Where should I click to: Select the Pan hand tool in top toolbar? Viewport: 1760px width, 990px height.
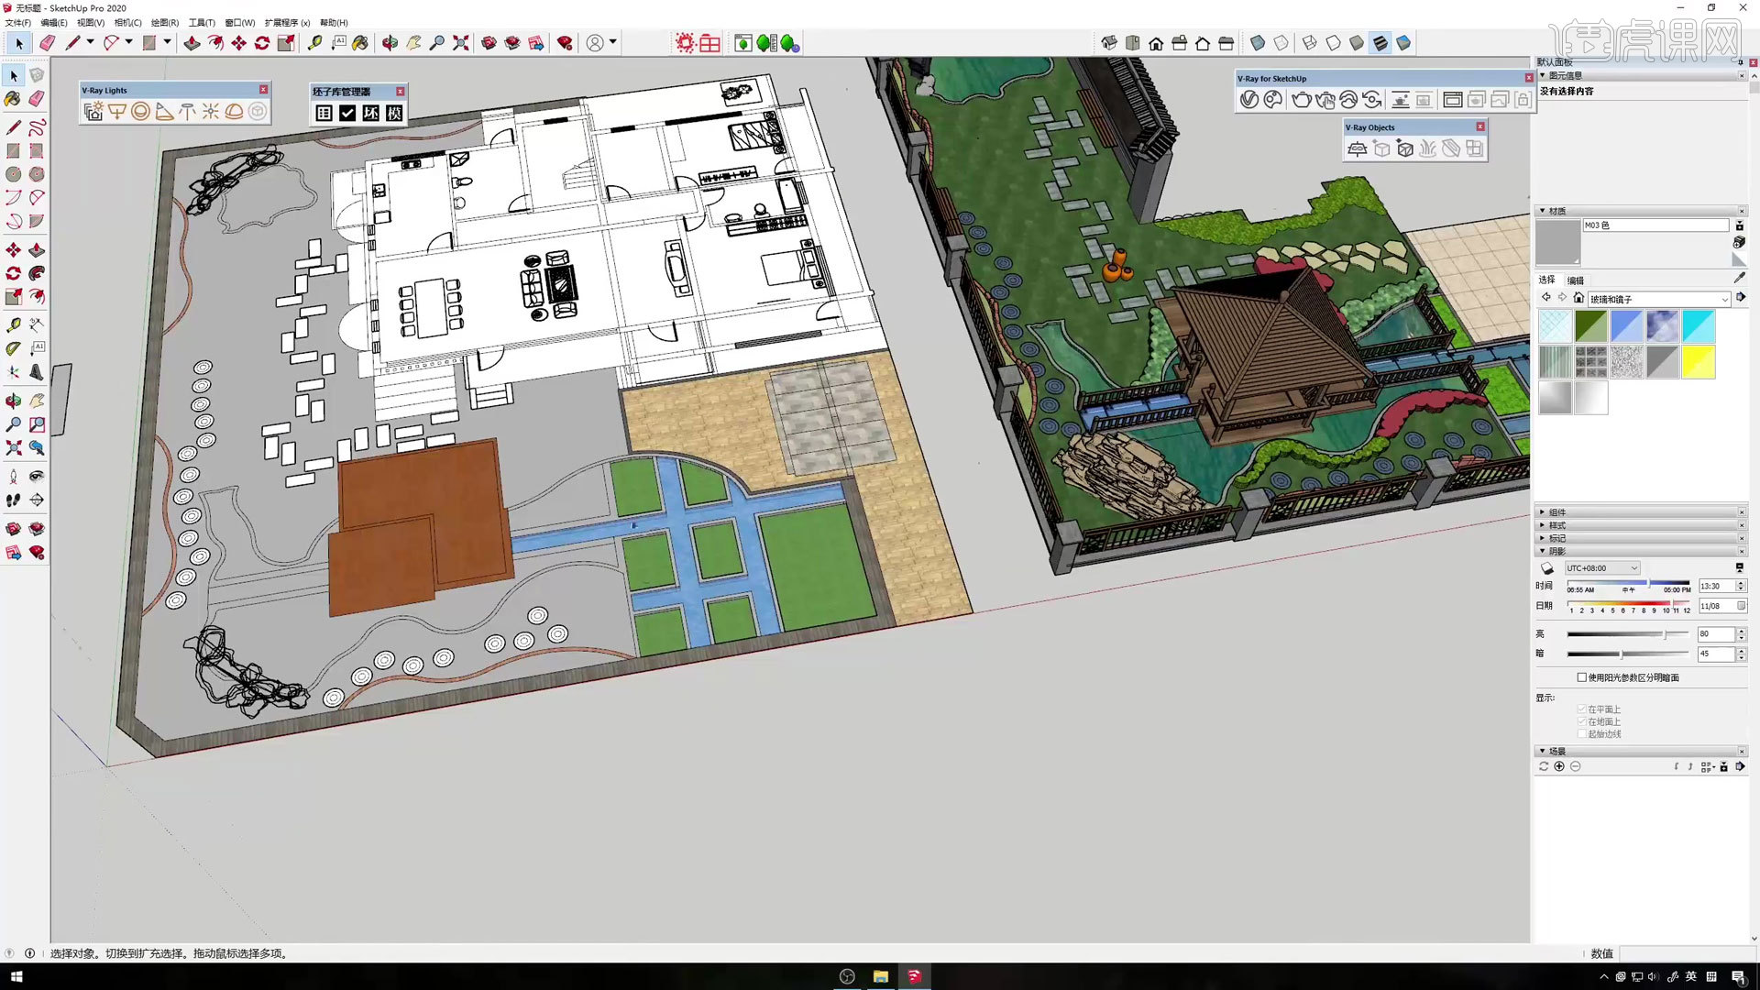413,43
